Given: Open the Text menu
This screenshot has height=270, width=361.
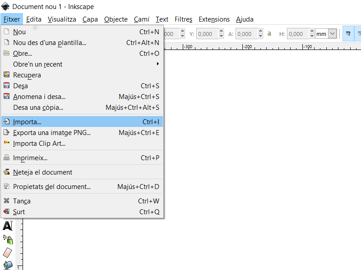Looking at the screenshot, I should [x=162, y=19].
